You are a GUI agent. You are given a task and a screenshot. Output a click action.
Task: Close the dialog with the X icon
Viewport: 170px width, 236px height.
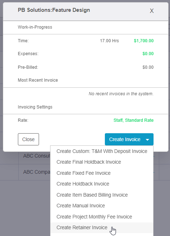[152, 11]
